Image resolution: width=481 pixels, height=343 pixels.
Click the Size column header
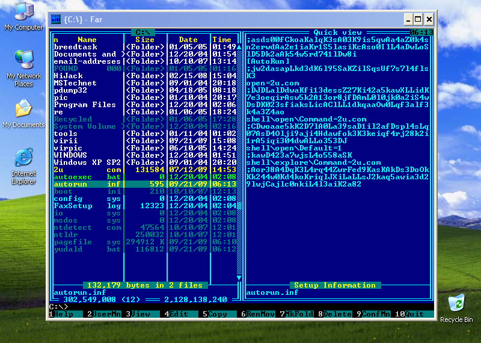click(145, 40)
